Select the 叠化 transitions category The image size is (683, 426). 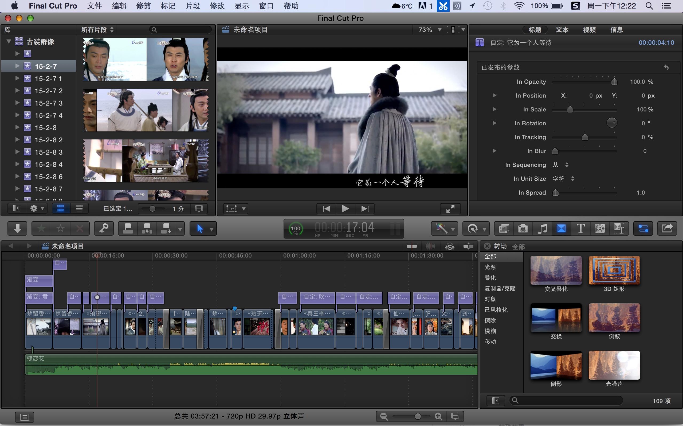[x=490, y=278]
